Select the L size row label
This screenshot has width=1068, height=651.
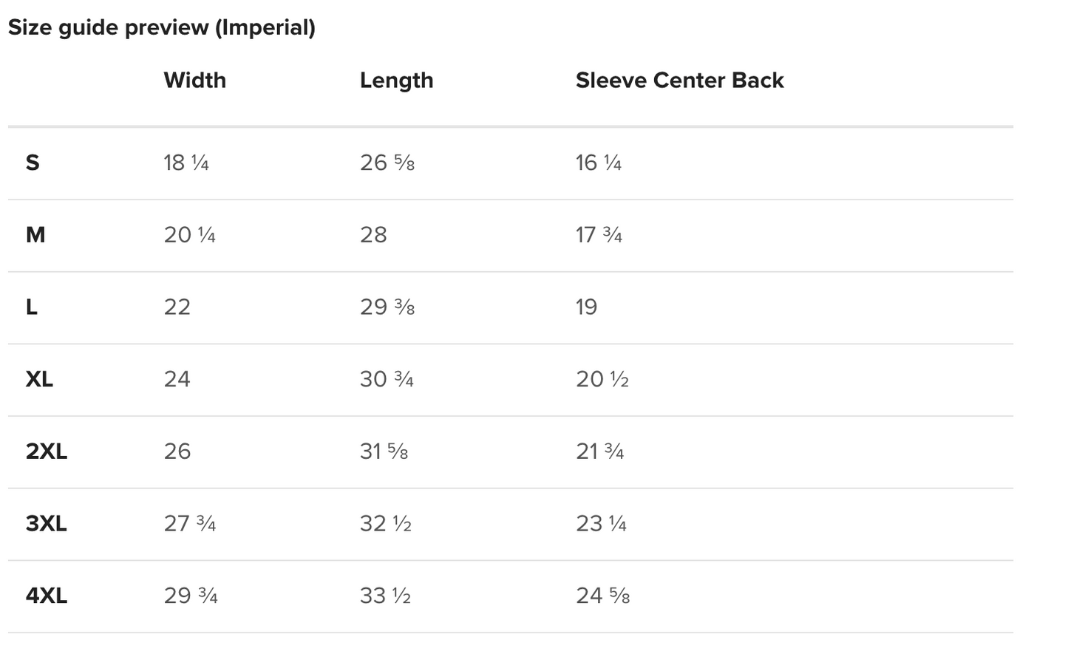tap(32, 307)
